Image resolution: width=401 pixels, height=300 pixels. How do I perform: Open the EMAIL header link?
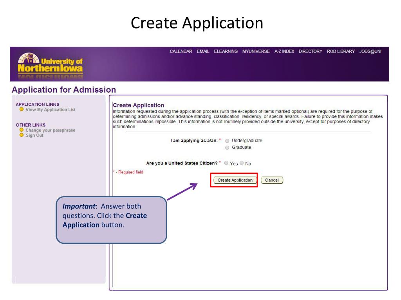pos(203,51)
